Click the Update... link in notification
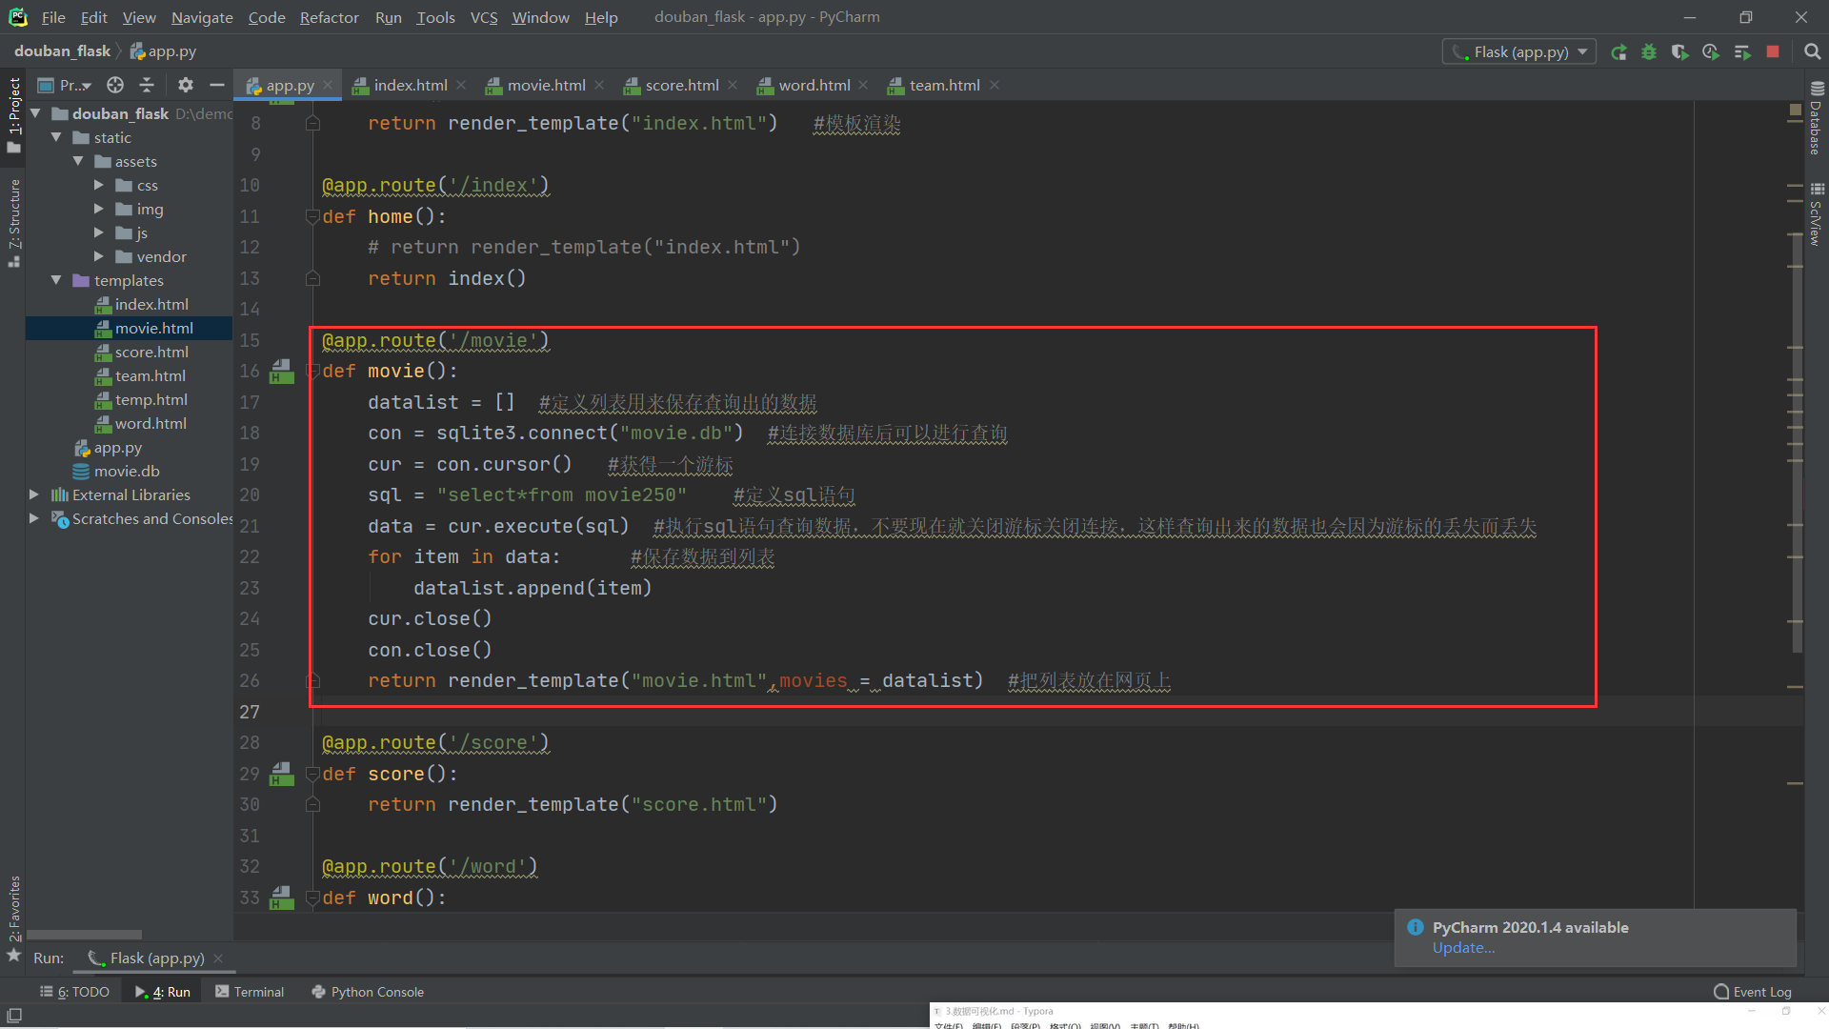 pyautogui.click(x=1463, y=948)
